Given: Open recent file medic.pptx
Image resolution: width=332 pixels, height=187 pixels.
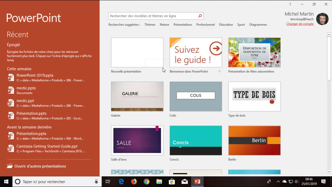Looking at the screenshot, I should pyautogui.click(x=49, y=90).
